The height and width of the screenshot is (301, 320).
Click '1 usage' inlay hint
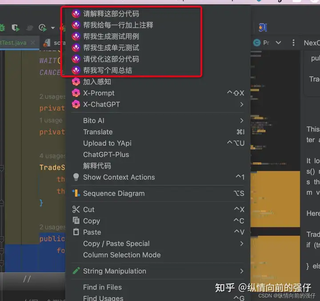click(x=51, y=120)
